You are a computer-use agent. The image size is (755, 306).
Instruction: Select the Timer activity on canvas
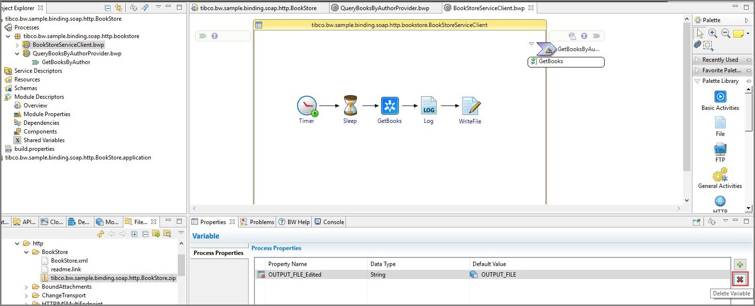pos(307,106)
